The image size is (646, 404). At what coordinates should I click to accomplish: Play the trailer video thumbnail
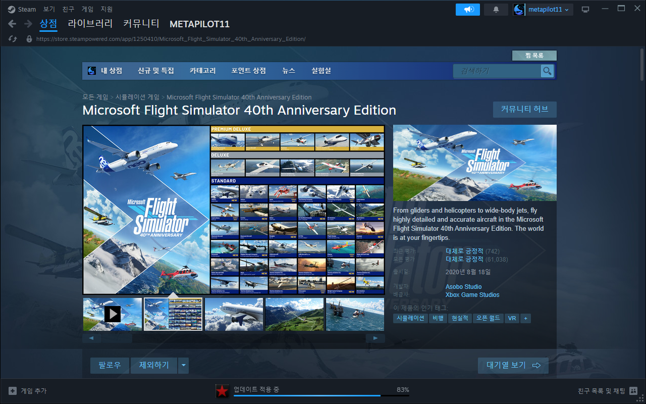click(113, 314)
